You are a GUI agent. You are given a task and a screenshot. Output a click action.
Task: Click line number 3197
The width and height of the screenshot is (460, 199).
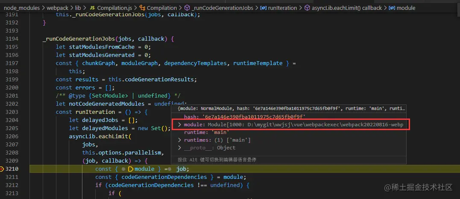coord(12,63)
